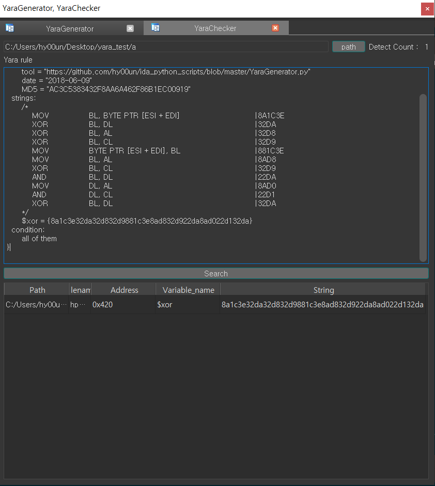Image resolution: width=435 pixels, height=486 pixels.
Task: Click the date 2018-06-09 line
Action: click(x=57, y=81)
